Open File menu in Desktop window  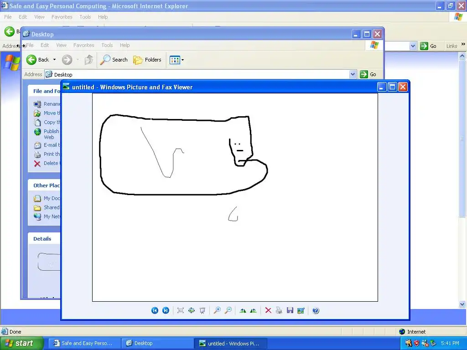point(30,45)
